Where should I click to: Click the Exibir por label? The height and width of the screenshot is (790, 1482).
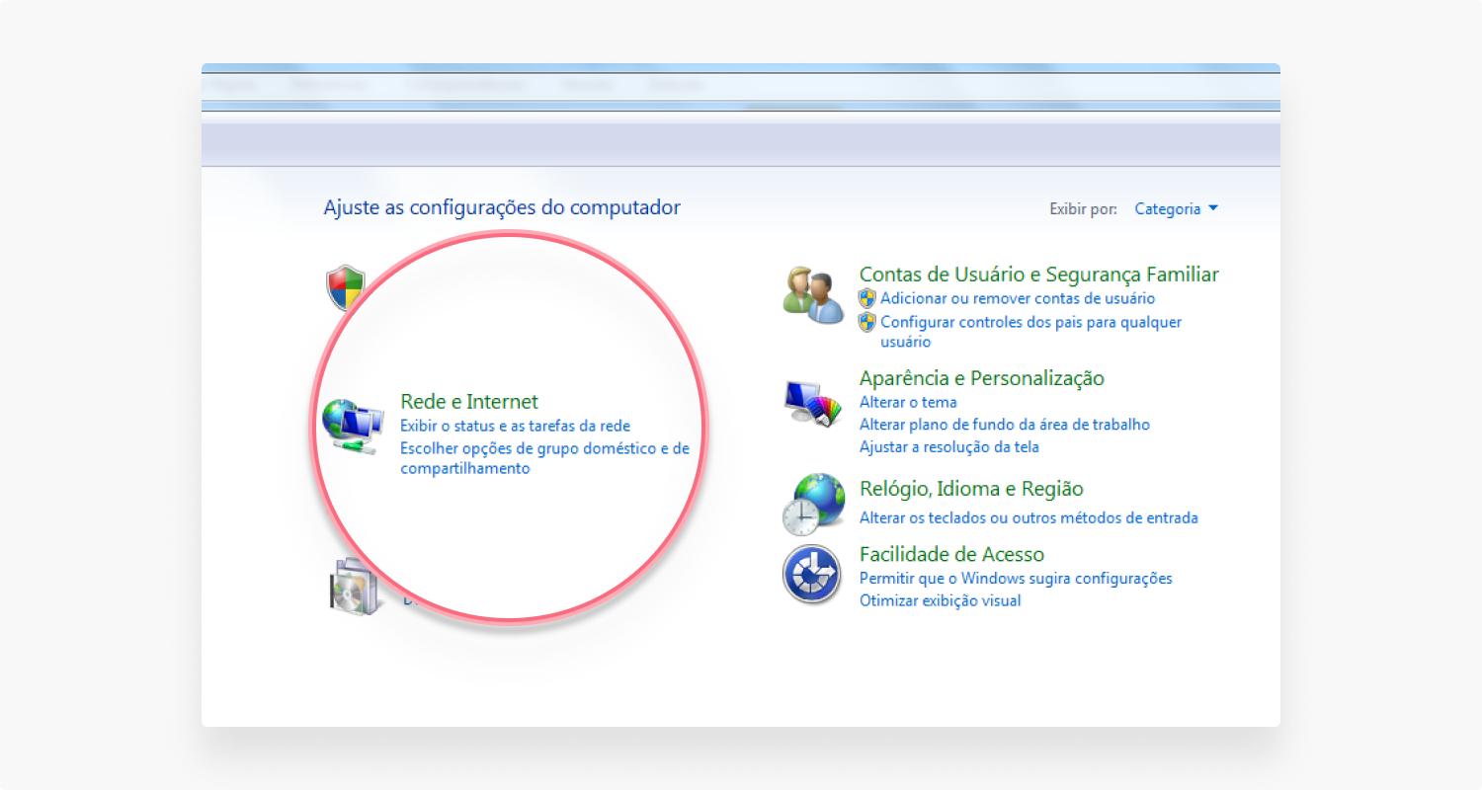[1083, 209]
